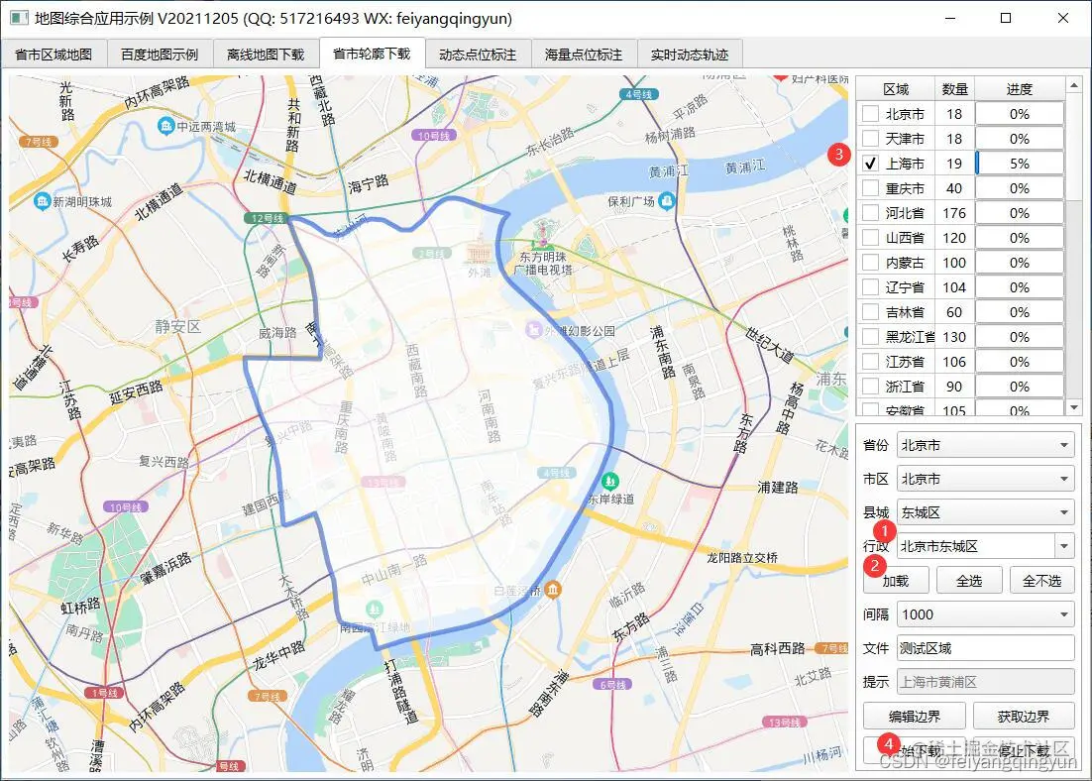Click the 提示 field showing 上海市黄浦区

pyautogui.click(x=985, y=682)
